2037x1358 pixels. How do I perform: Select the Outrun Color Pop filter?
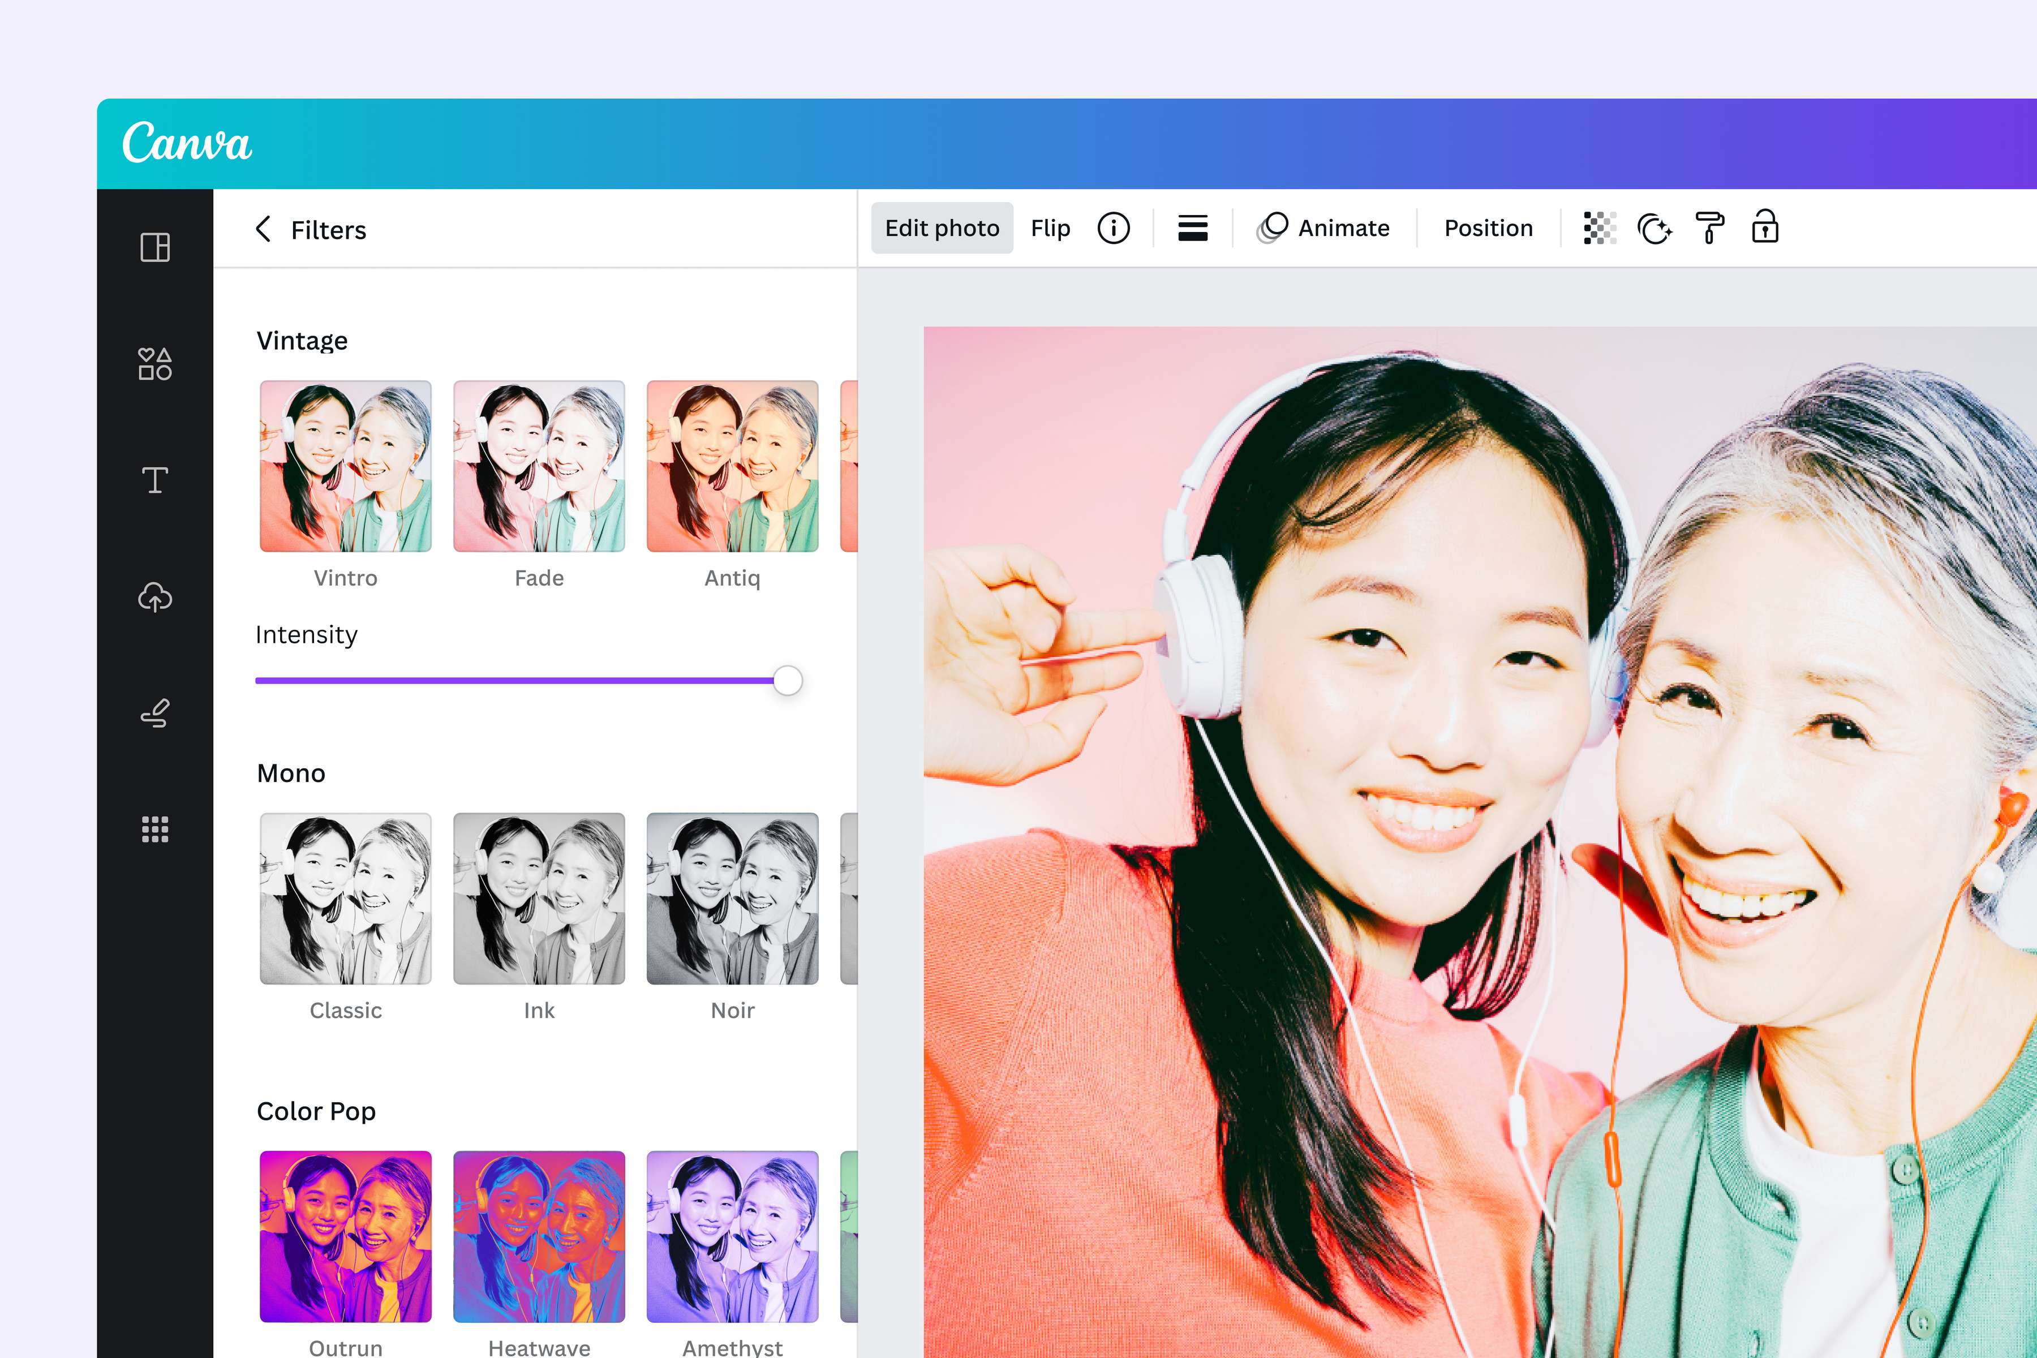coord(346,1237)
